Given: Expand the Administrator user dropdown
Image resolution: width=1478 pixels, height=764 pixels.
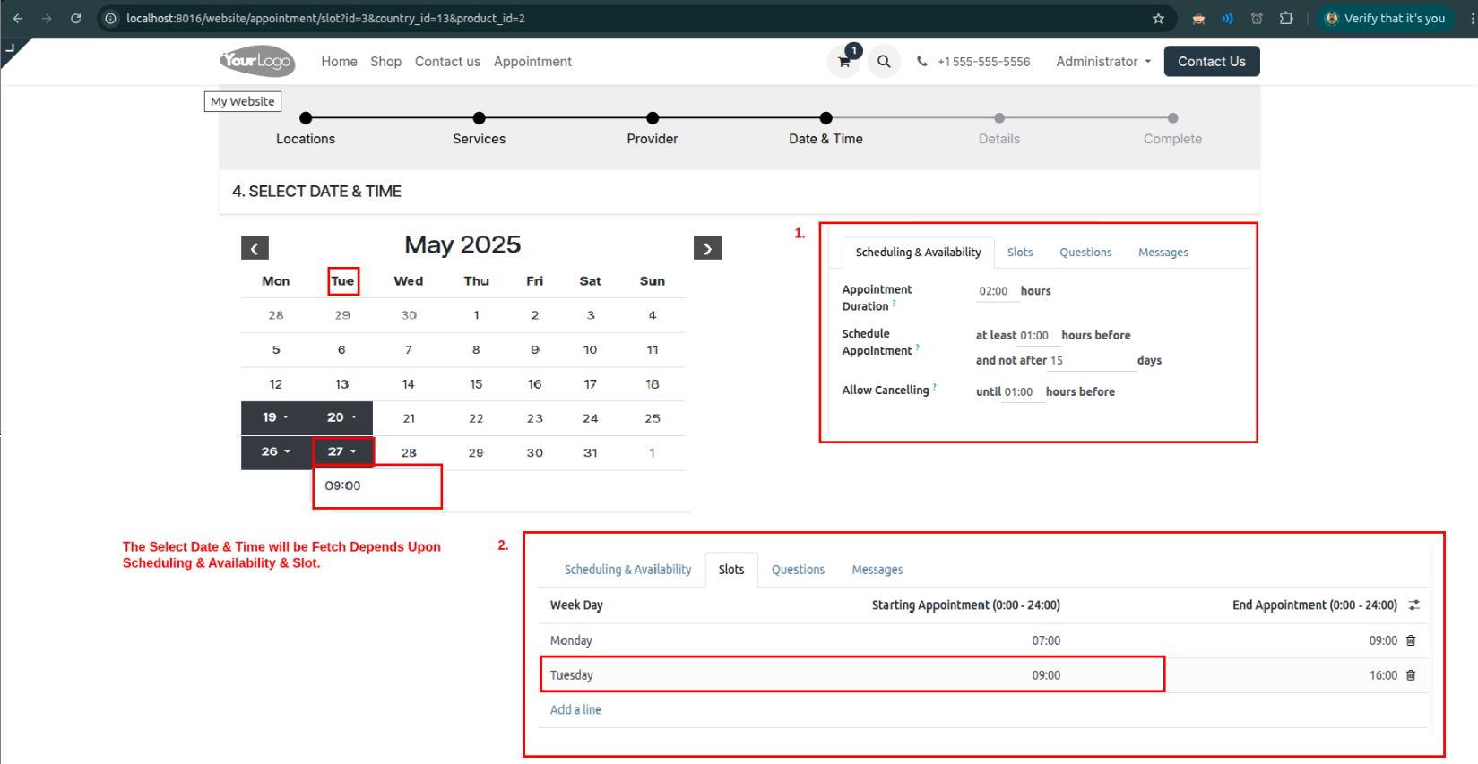Looking at the screenshot, I should coord(1102,62).
